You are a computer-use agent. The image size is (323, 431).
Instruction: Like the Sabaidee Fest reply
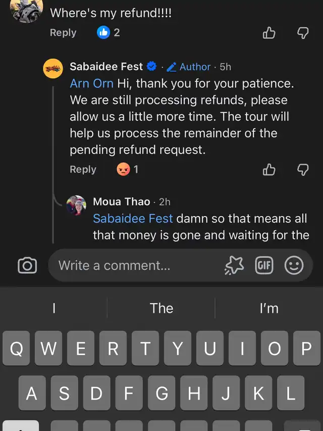point(269,170)
